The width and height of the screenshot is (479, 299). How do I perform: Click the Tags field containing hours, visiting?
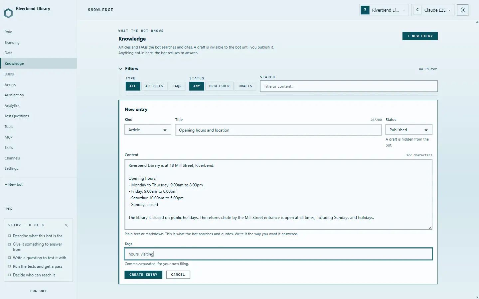click(278, 254)
